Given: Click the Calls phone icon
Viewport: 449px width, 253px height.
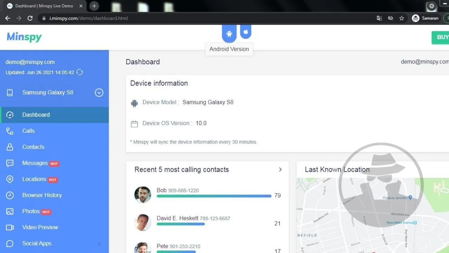Looking at the screenshot, I should pos(10,131).
